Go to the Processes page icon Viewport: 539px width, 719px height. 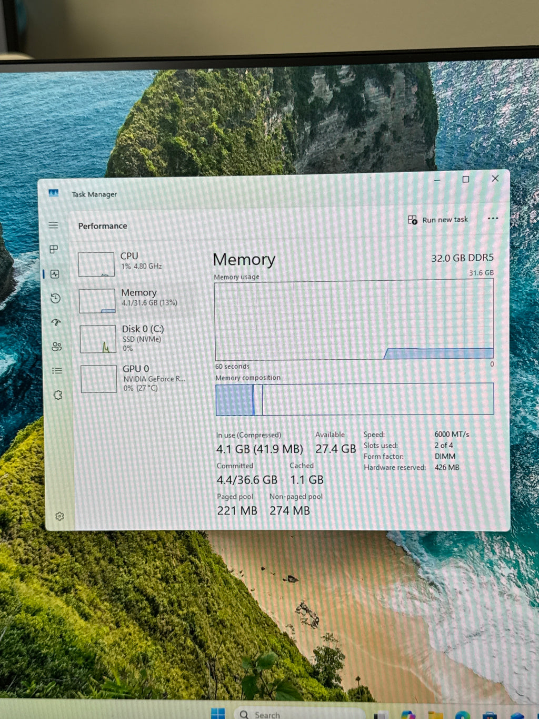[x=54, y=249]
